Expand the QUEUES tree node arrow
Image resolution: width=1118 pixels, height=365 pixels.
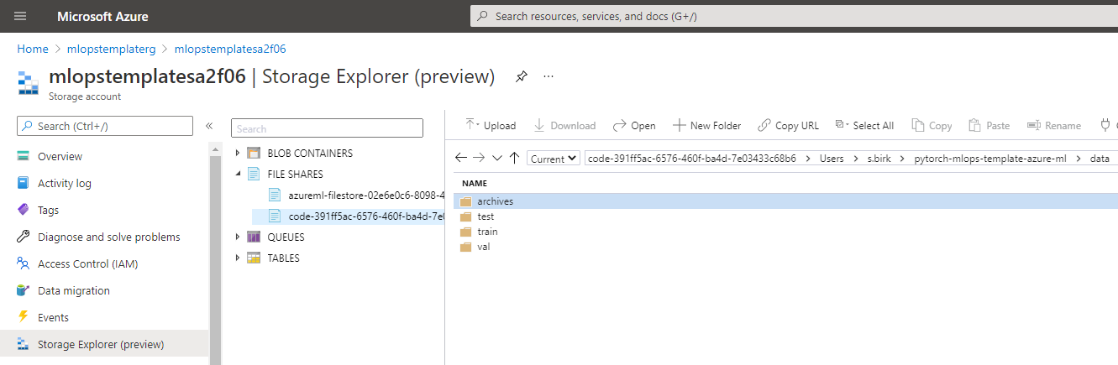click(x=238, y=237)
